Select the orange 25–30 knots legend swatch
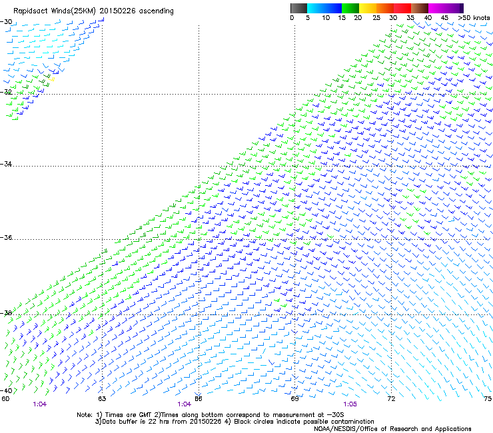Image resolution: width=493 pixels, height=433 pixels. [x=385, y=8]
